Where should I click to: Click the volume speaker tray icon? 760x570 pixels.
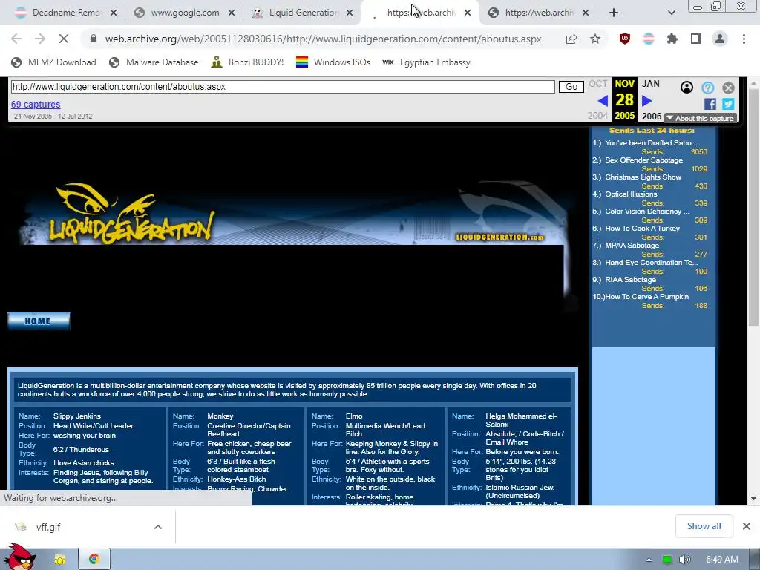click(684, 560)
